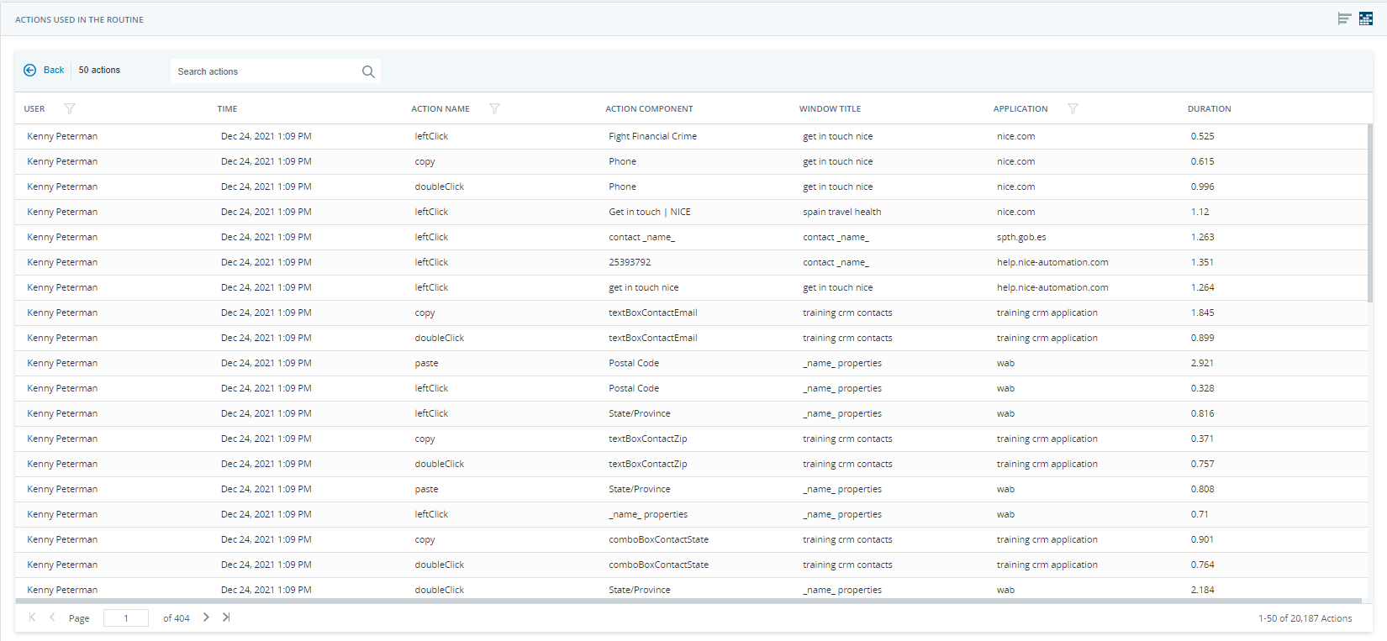
Task: Select the row with component 25393792
Action: pyautogui.click(x=630, y=262)
